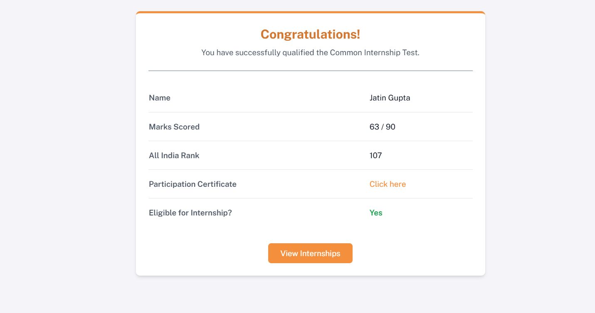Click the qualification message text
Viewport: 595px width, 313px height.
pyautogui.click(x=310, y=52)
